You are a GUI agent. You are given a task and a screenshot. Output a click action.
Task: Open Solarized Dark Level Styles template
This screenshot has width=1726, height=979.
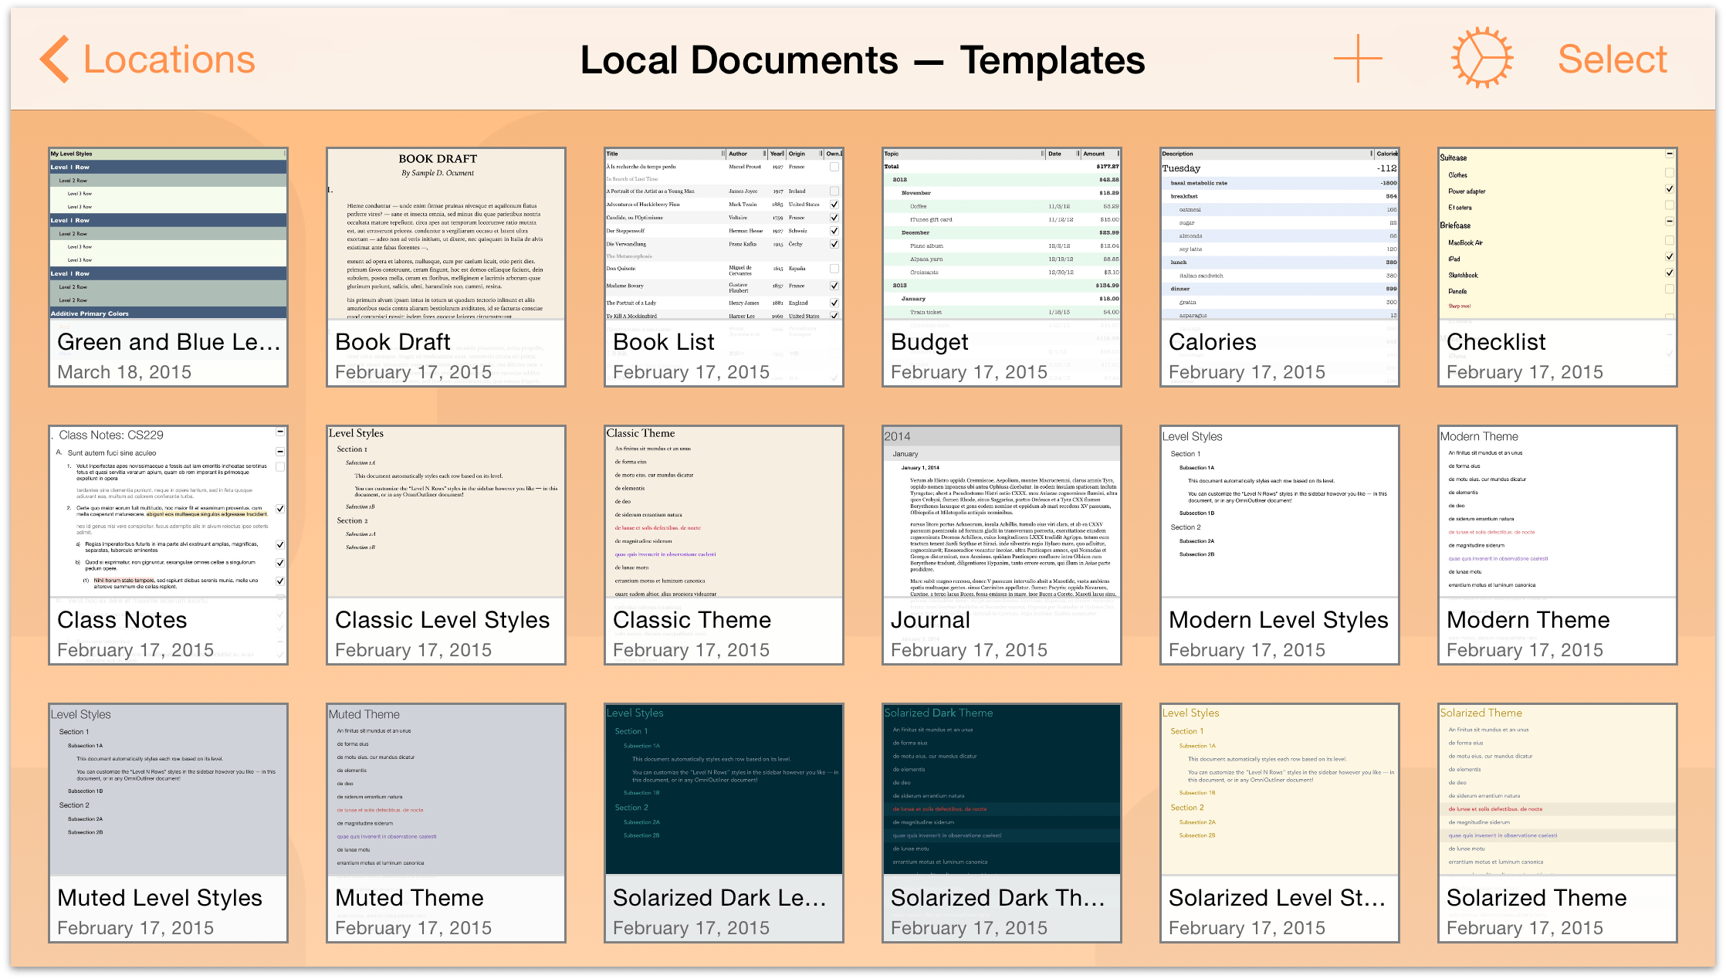tap(724, 823)
